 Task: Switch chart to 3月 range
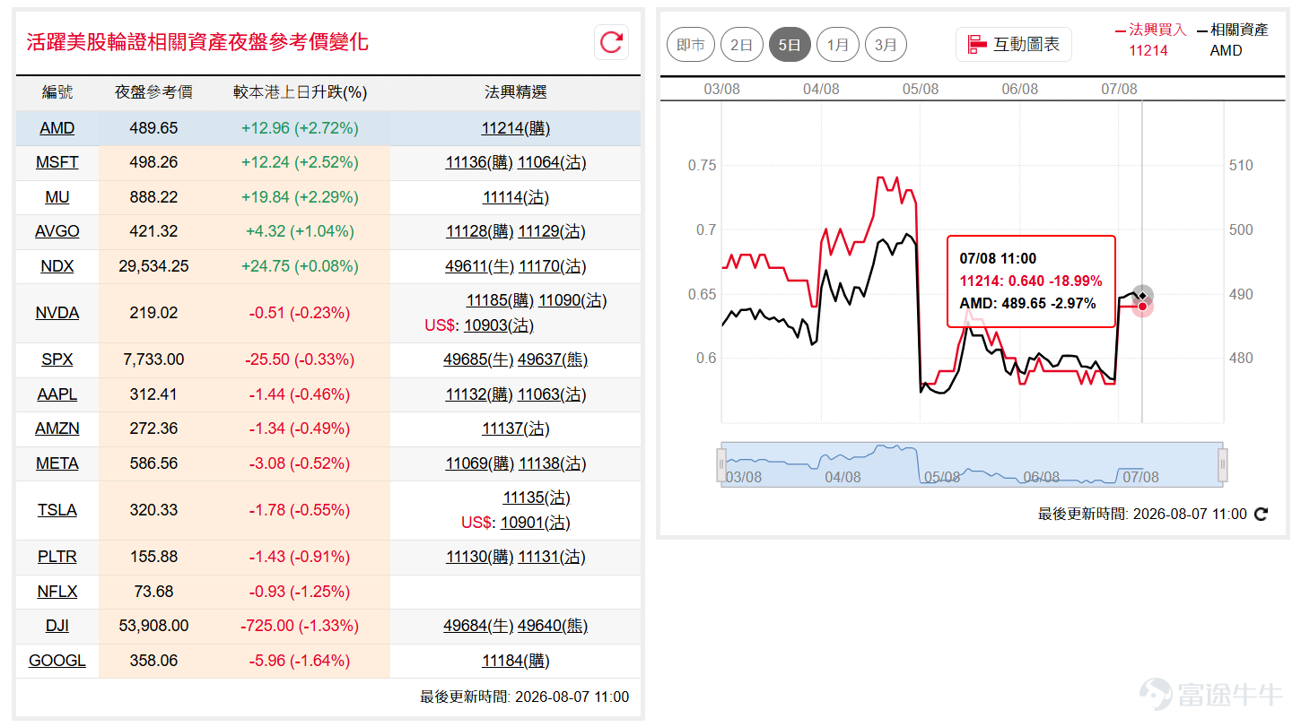coord(886,44)
